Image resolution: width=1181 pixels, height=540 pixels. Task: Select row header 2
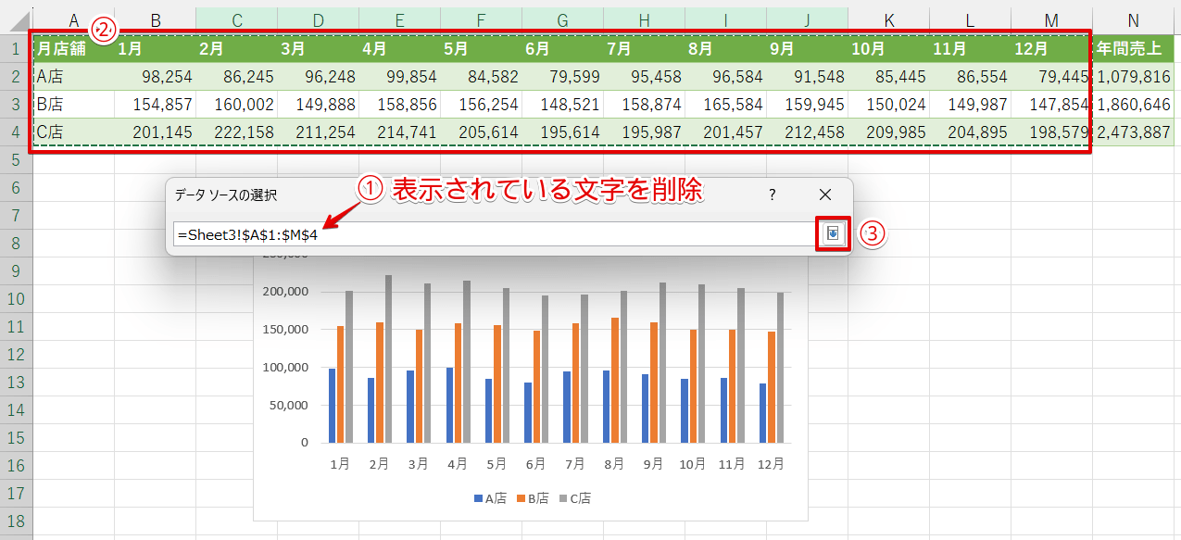[x=18, y=77]
